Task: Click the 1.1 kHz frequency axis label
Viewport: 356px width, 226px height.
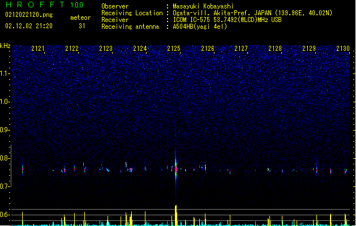Action: (5, 73)
